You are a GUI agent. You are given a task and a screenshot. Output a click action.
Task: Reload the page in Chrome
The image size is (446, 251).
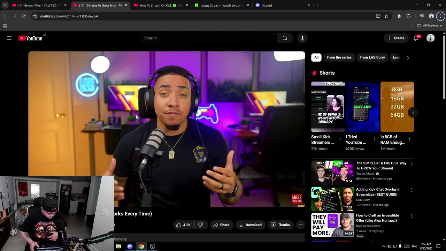pyautogui.click(x=24, y=16)
